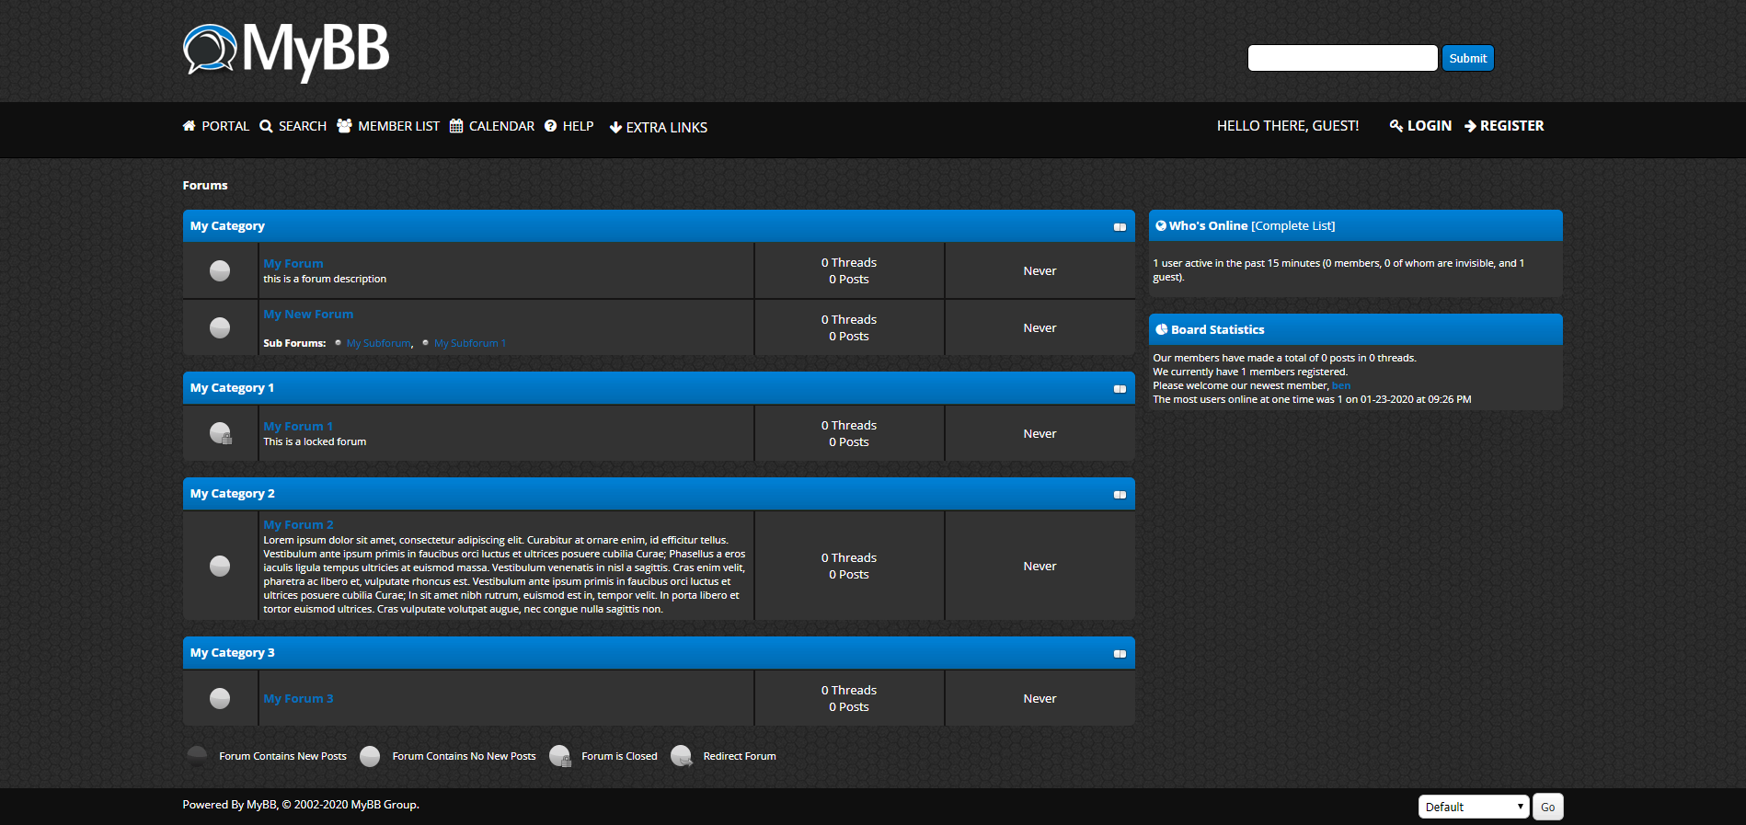Click the locked status icon for My Forum 1
The image size is (1746, 825).
221,433
